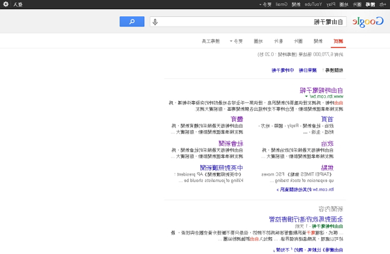390x254 pixels.
Task: Open Play in the black top bar
Action: point(331,5)
